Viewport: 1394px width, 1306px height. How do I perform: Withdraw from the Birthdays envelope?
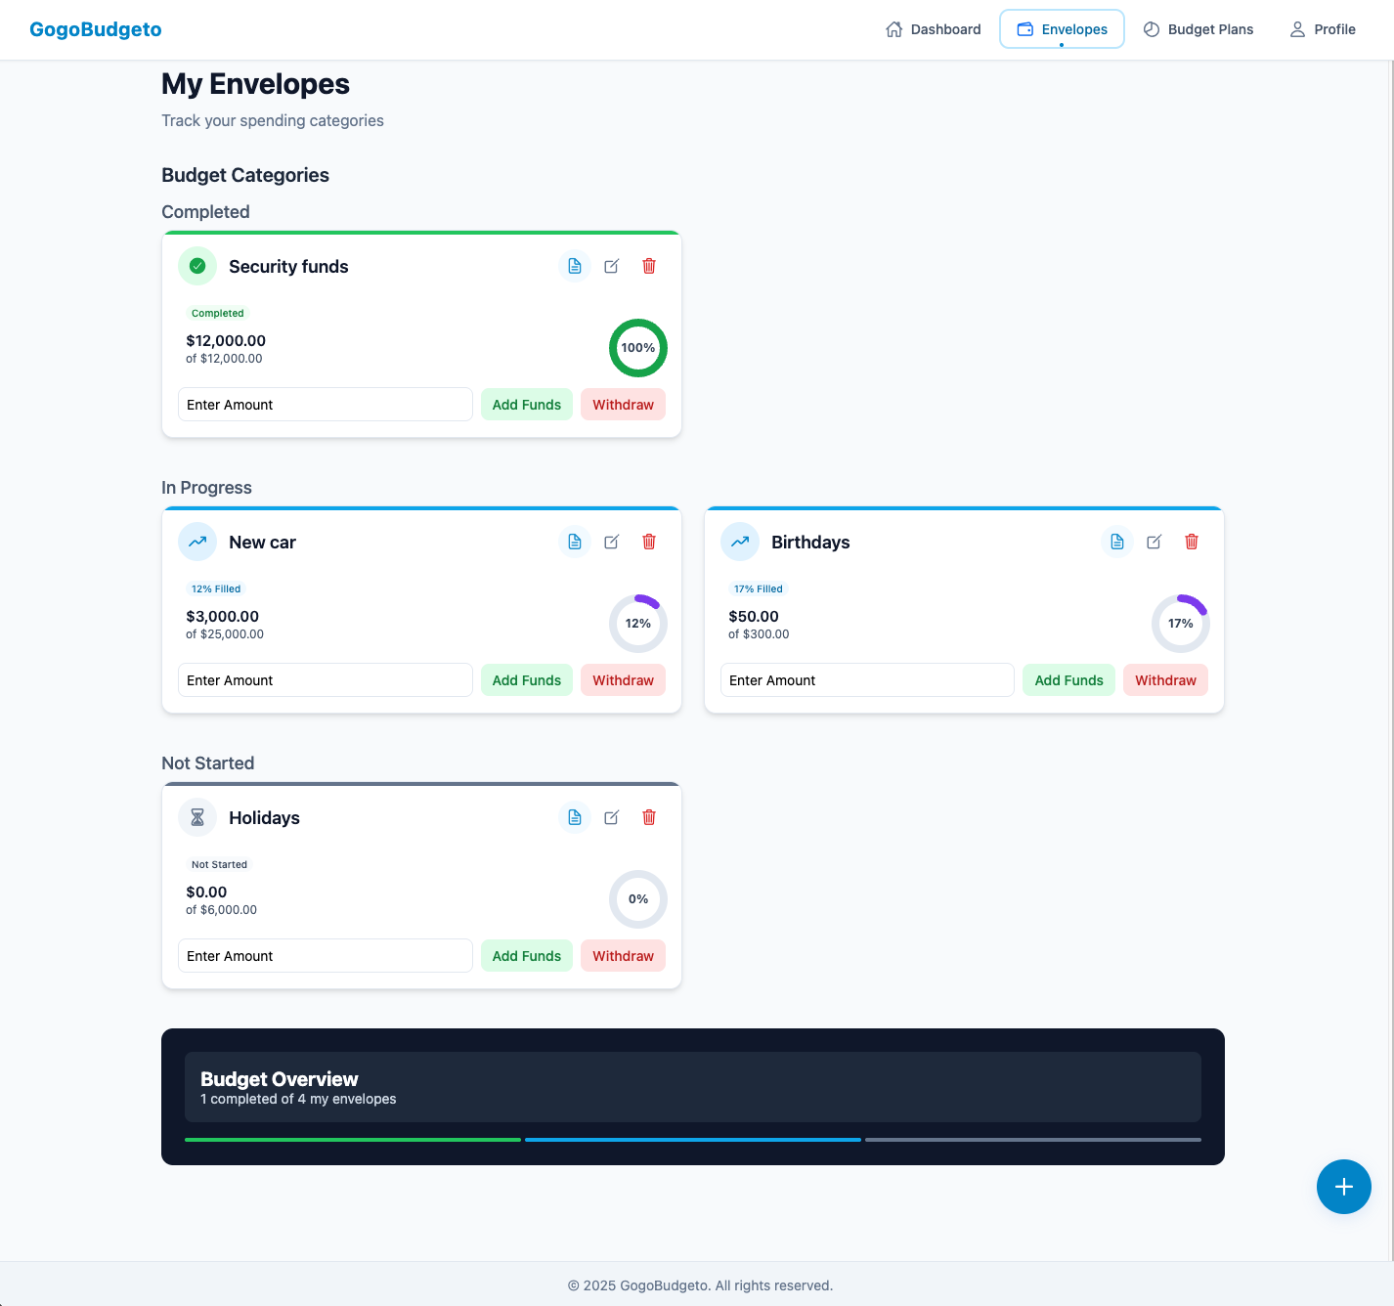(1165, 680)
